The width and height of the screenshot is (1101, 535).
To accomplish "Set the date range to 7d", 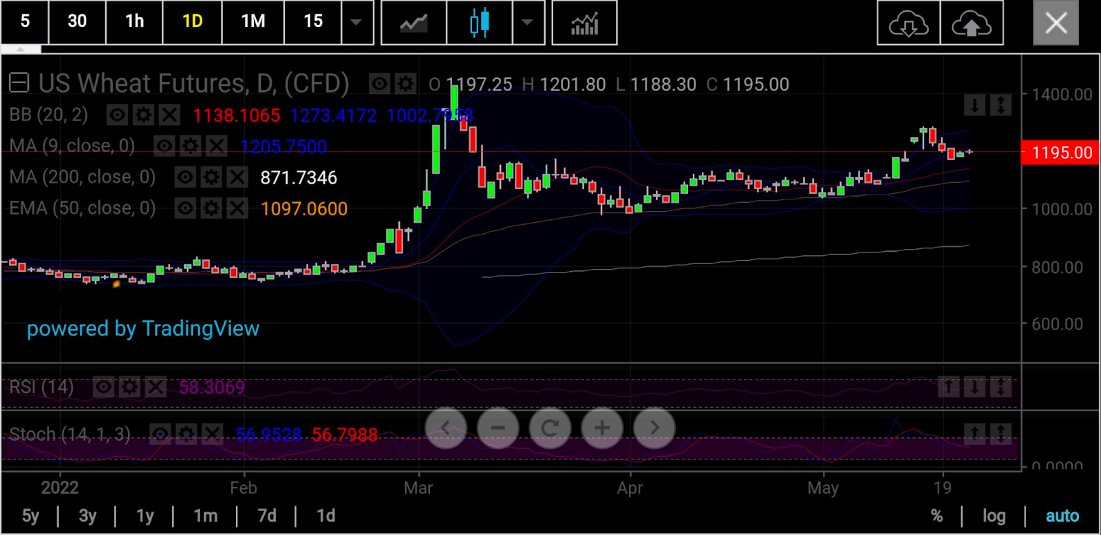I will pos(267,516).
